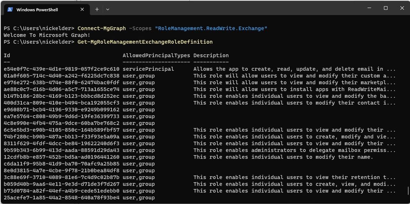Click the "delegate mailbox permiss..." description
The width and height of the screenshot is (410, 204).
294,150
